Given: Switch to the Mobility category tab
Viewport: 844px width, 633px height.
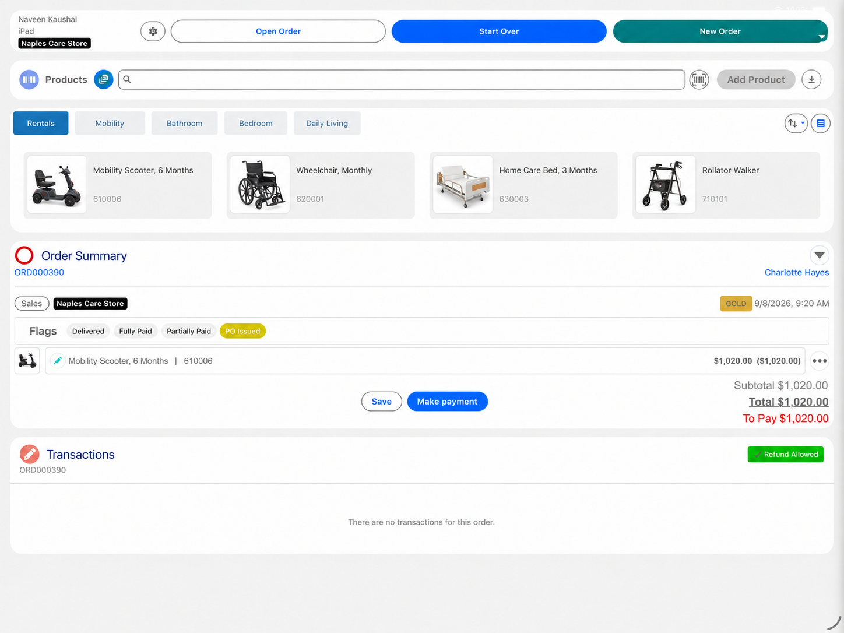Looking at the screenshot, I should [x=110, y=123].
